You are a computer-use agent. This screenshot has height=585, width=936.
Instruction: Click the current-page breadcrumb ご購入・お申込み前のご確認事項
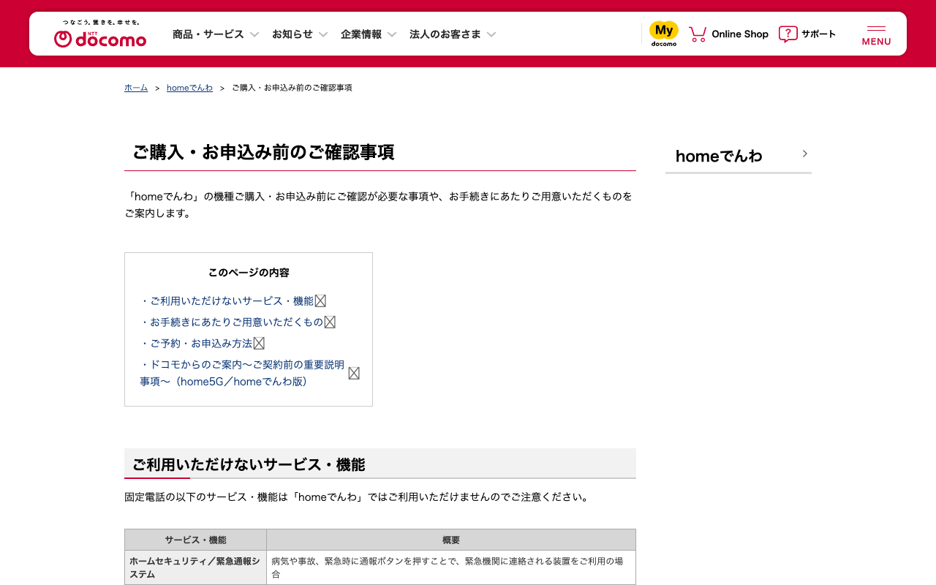click(x=292, y=88)
